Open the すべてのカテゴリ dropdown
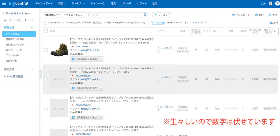Viewport: 280px width, 136px height. (77, 15)
